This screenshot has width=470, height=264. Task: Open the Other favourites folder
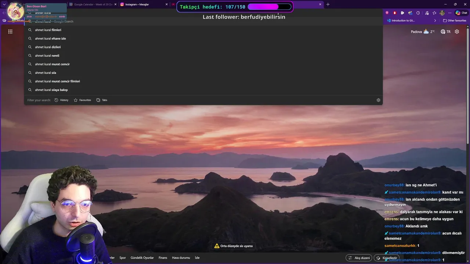(455, 21)
